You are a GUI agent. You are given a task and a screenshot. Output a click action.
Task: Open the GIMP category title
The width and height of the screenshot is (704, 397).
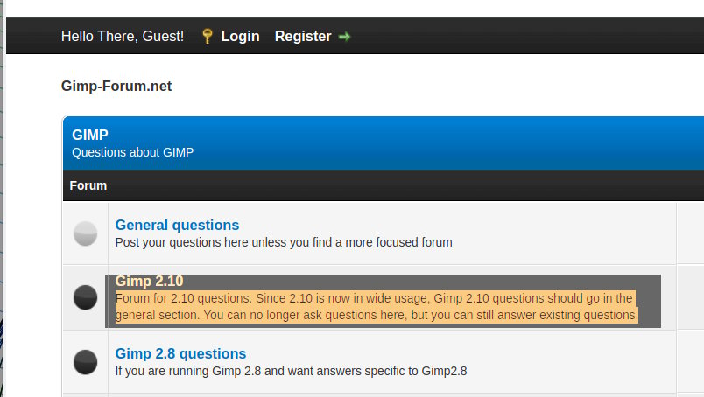pos(90,135)
